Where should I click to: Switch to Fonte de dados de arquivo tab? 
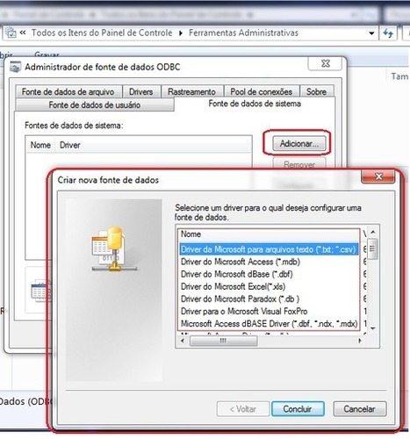pos(68,92)
